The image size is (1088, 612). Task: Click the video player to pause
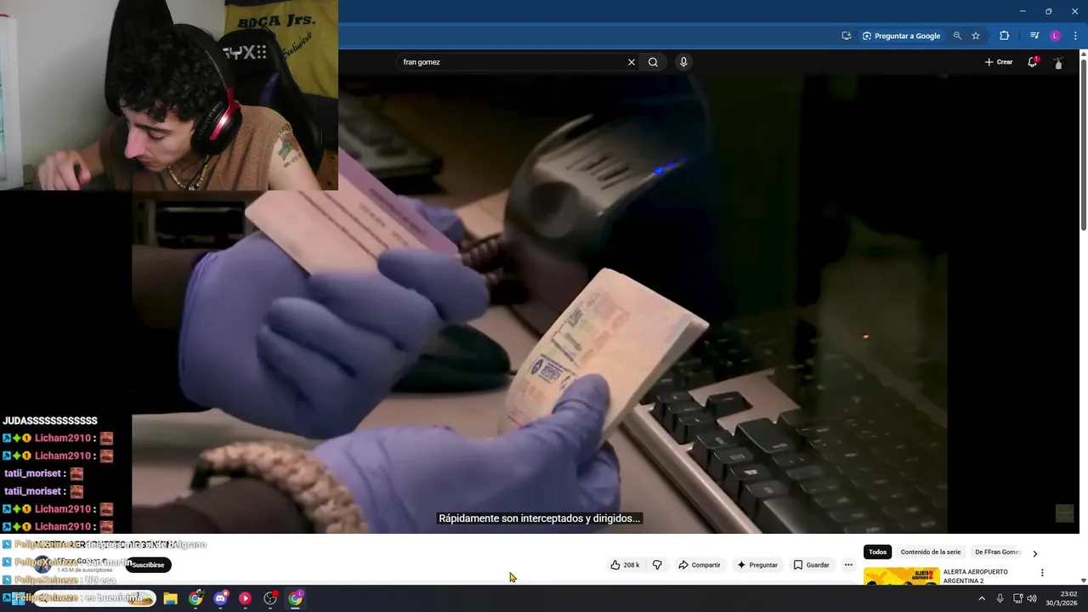click(x=540, y=306)
